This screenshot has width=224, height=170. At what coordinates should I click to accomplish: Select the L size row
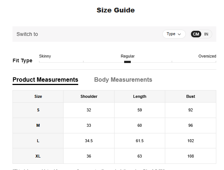38,141
